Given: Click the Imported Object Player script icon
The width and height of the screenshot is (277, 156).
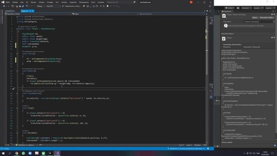Looking at the screenshot, I should click(x=224, y=39).
